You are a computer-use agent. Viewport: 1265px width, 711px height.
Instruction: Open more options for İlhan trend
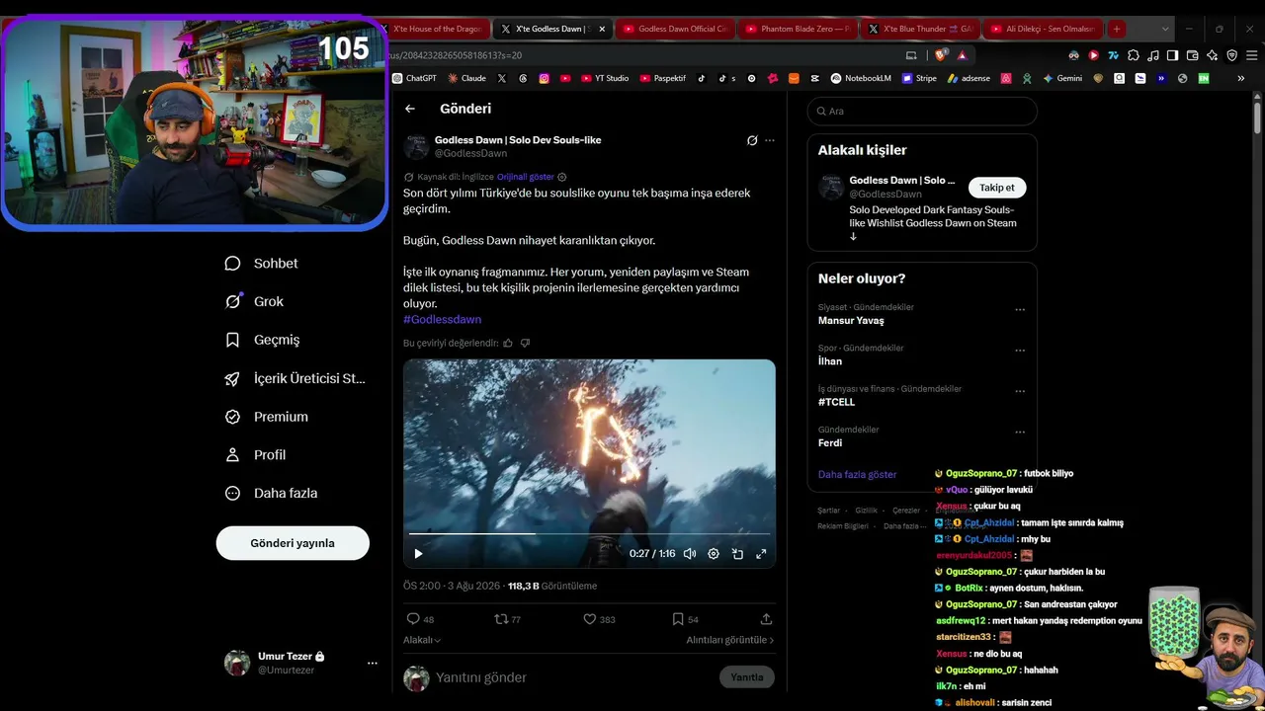(x=1020, y=351)
